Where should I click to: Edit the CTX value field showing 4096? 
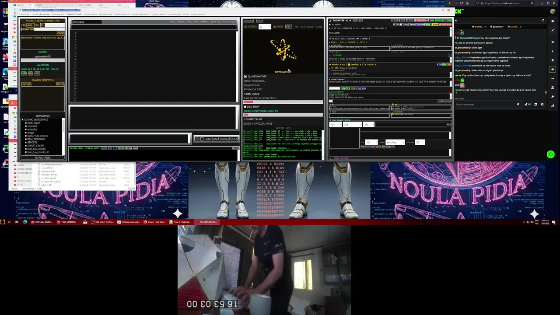coord(30,25)
